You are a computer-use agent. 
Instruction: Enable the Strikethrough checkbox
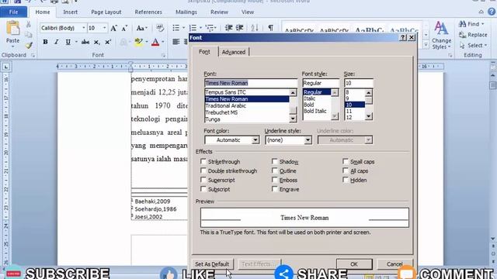coord(203,161)
